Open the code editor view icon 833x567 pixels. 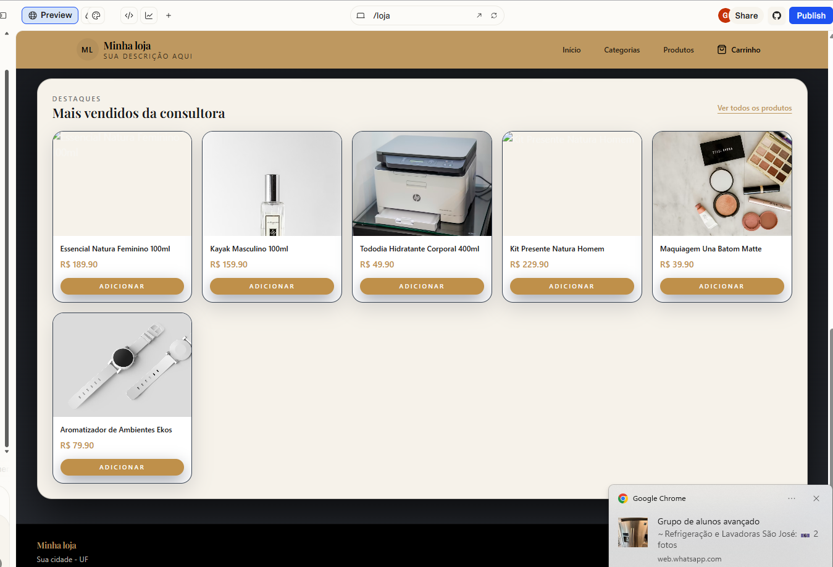coord(129,15)
